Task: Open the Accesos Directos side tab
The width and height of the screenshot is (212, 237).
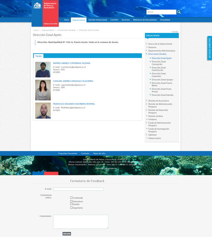Action: [209, 48]
